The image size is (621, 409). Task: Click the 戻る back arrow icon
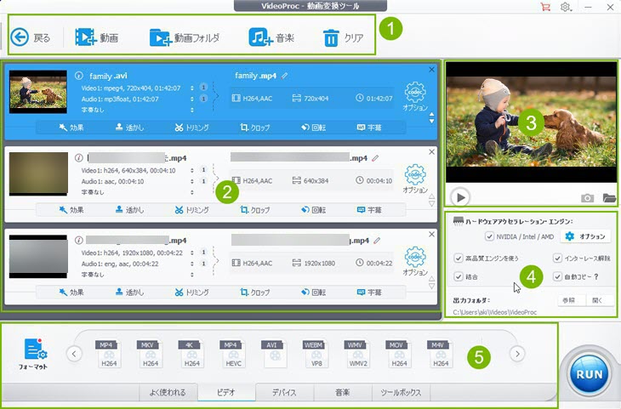(x=20, y=37)
